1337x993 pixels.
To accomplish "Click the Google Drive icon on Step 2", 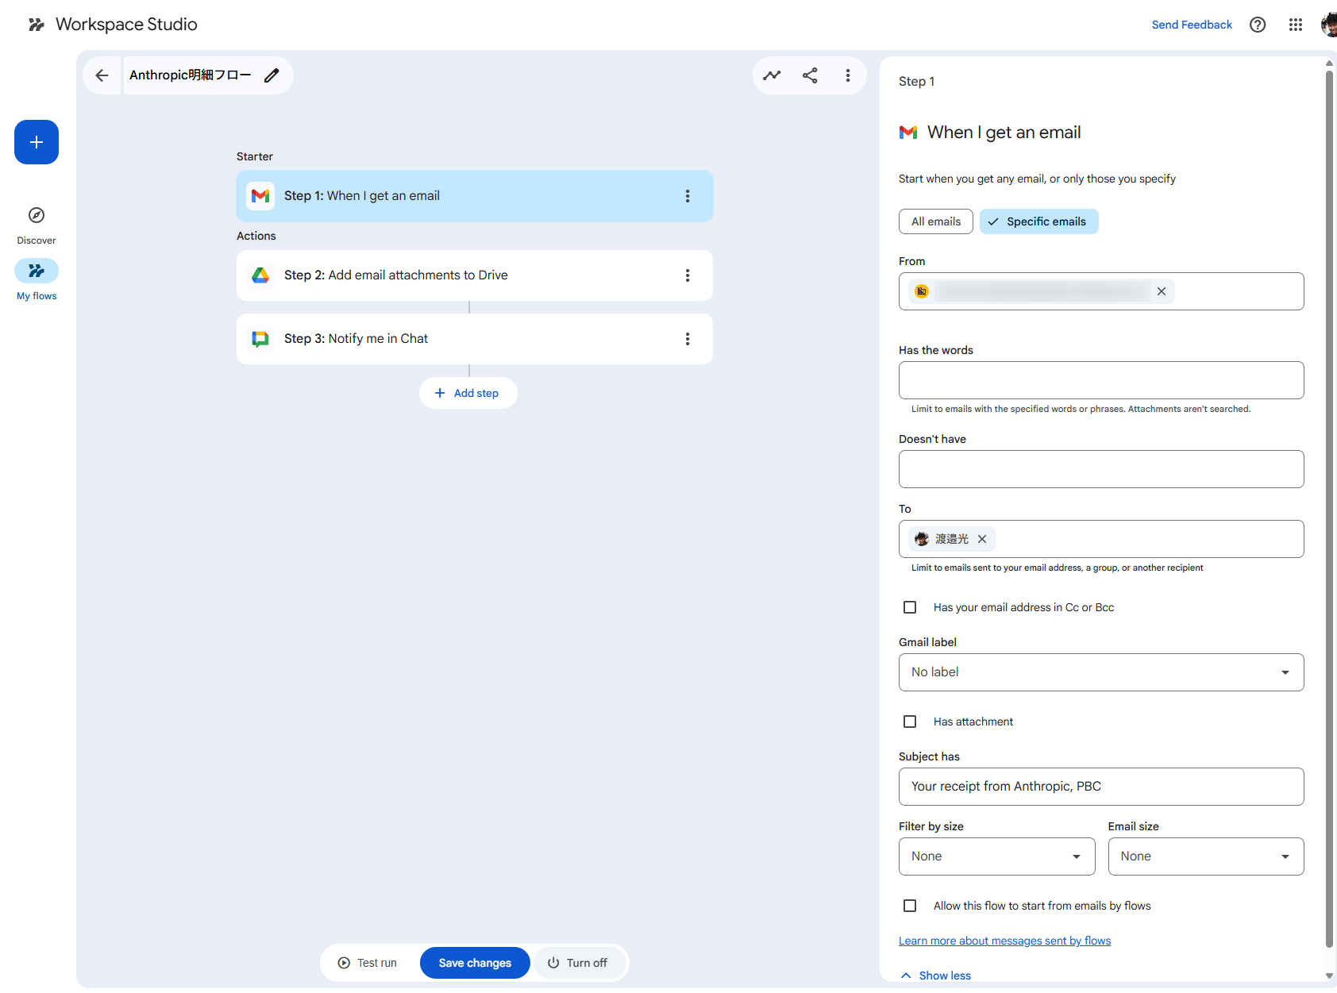I will [260, 275].
